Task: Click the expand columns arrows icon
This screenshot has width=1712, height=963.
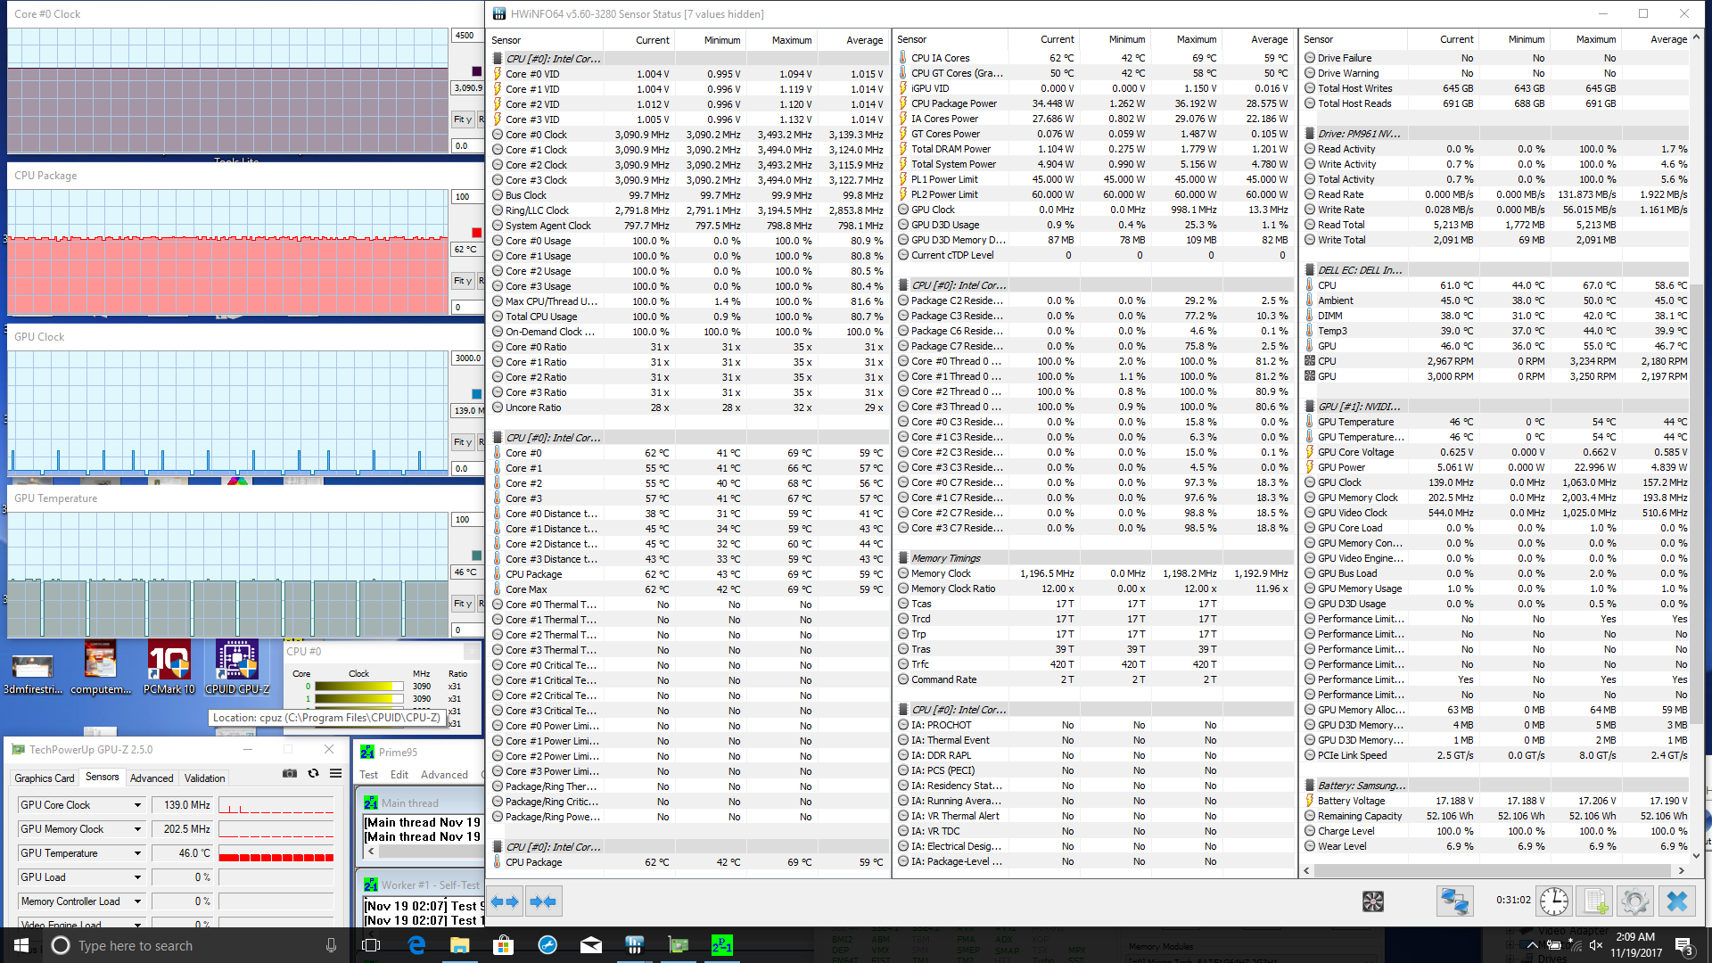Action: [506, 901]
